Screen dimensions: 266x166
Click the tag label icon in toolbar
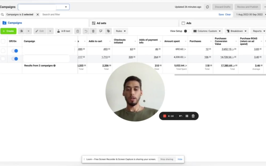(109, 31)
